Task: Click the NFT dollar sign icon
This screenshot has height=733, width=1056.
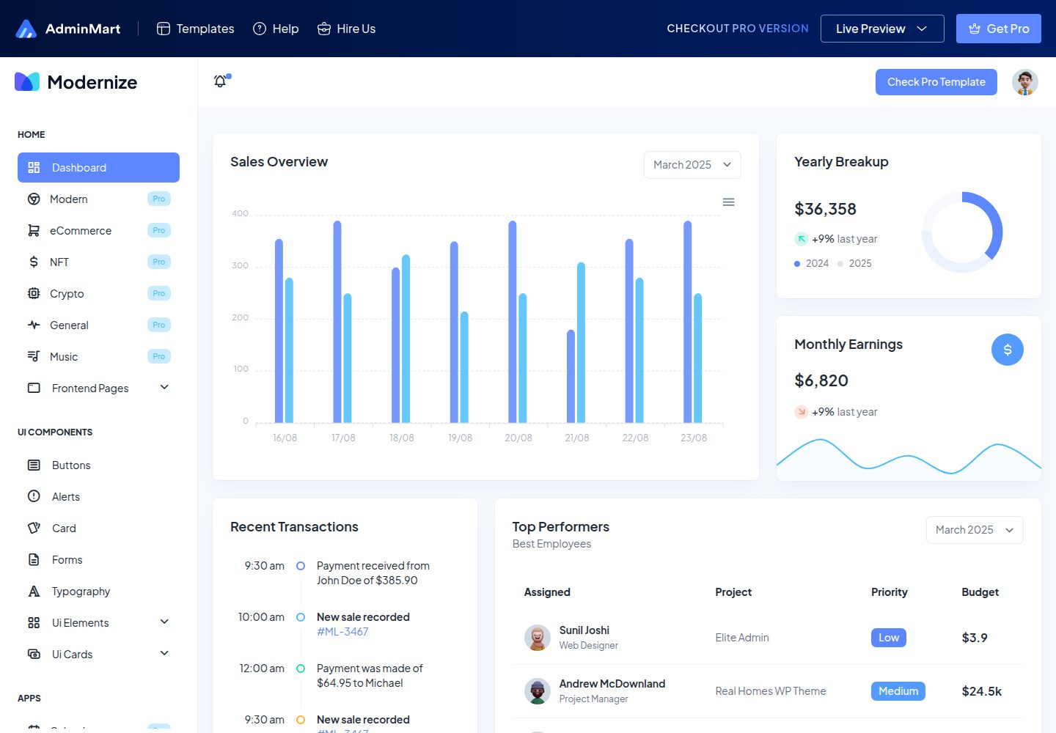Action: (x=34, y=262)
